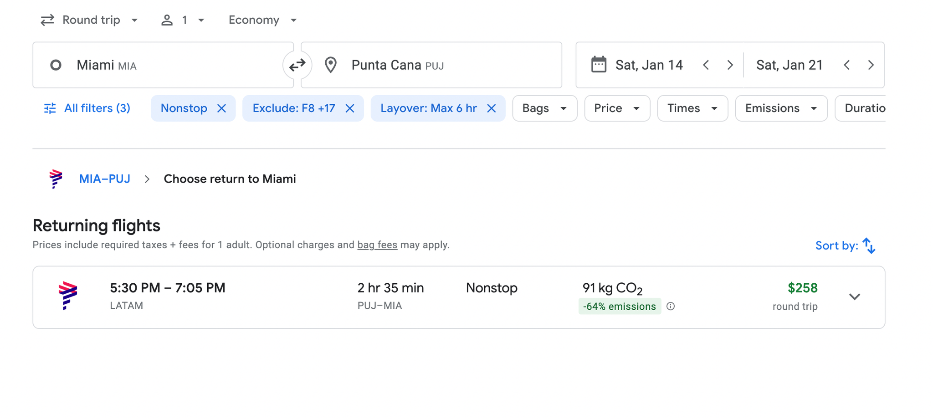Move return date one day later
Viewport: 933px width, 419px height.
point(871,65)
